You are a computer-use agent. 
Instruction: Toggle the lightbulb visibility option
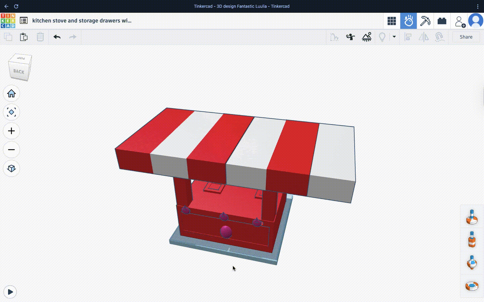pyautogui.click(x=382, y=37)
